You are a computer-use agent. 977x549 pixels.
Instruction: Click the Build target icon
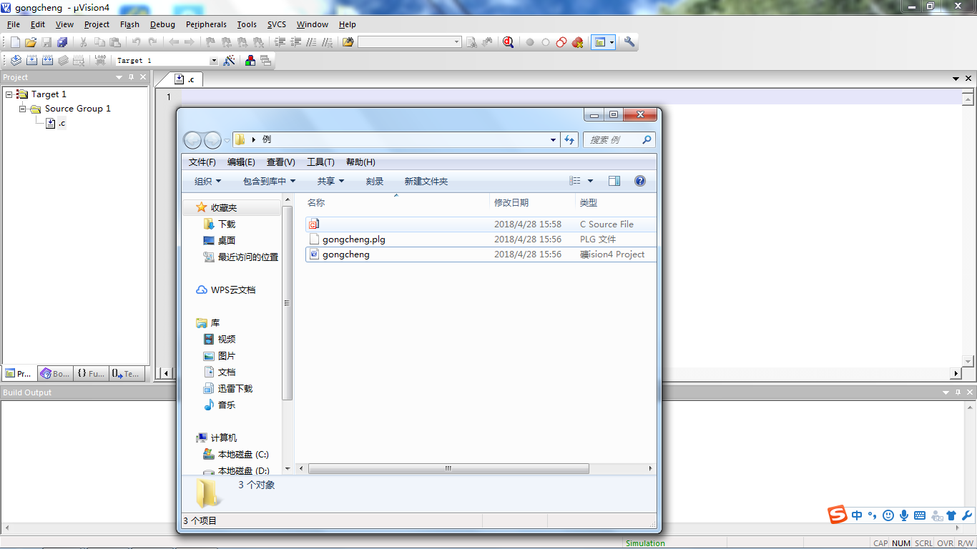pos(31,61)
